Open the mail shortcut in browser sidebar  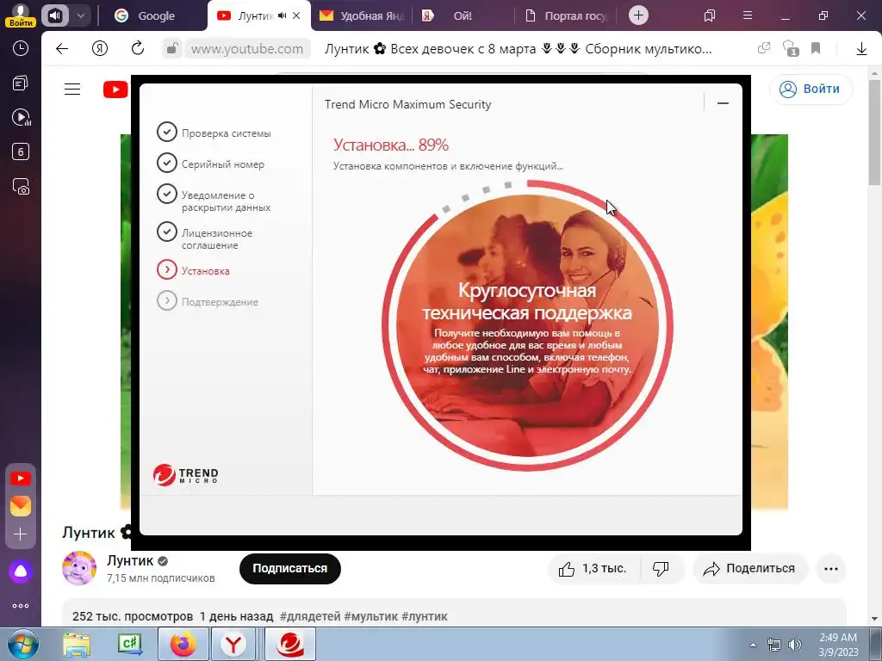point(21,506)
